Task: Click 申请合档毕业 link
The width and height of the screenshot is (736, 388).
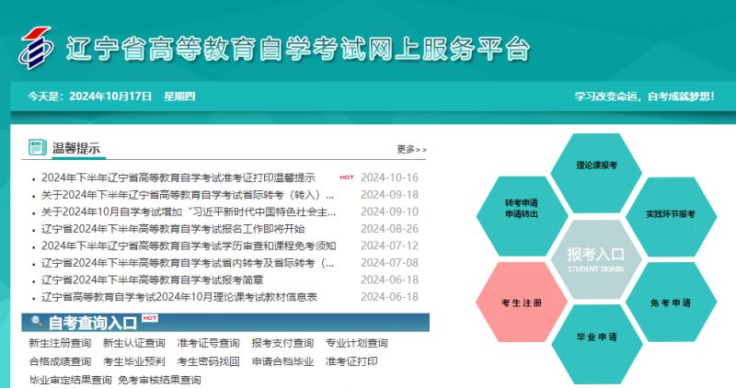Action: pos(282,361)
